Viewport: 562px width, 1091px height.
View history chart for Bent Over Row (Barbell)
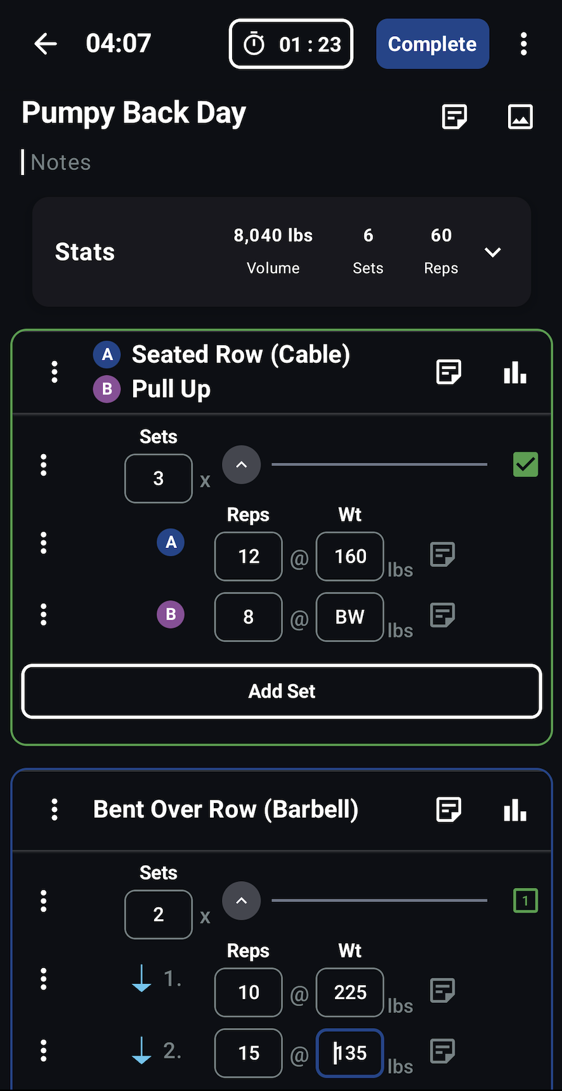pos(514,809)
